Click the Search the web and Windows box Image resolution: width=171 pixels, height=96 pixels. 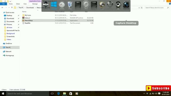[x=28, y=94]
